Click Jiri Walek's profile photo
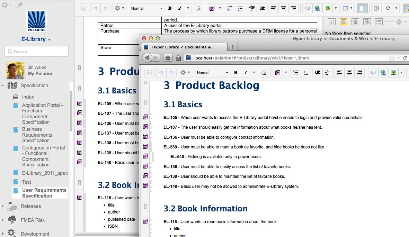 (x=15, y=70)
